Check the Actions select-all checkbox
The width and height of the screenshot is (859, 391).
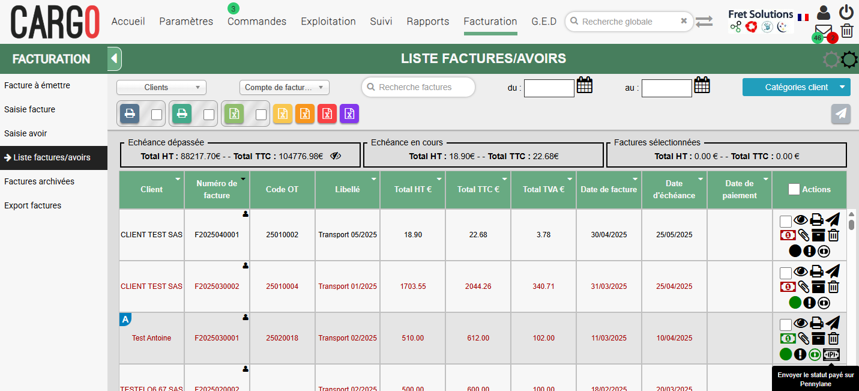click(x=794, y=189)
